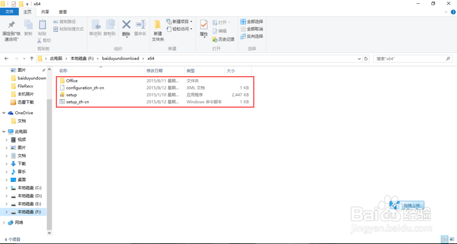Select Paste shortcut command
The image size is (457, 244).
click(69, 29)
